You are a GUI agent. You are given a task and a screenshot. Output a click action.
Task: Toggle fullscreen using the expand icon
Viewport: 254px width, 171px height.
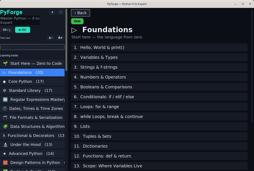pos(61,12)
